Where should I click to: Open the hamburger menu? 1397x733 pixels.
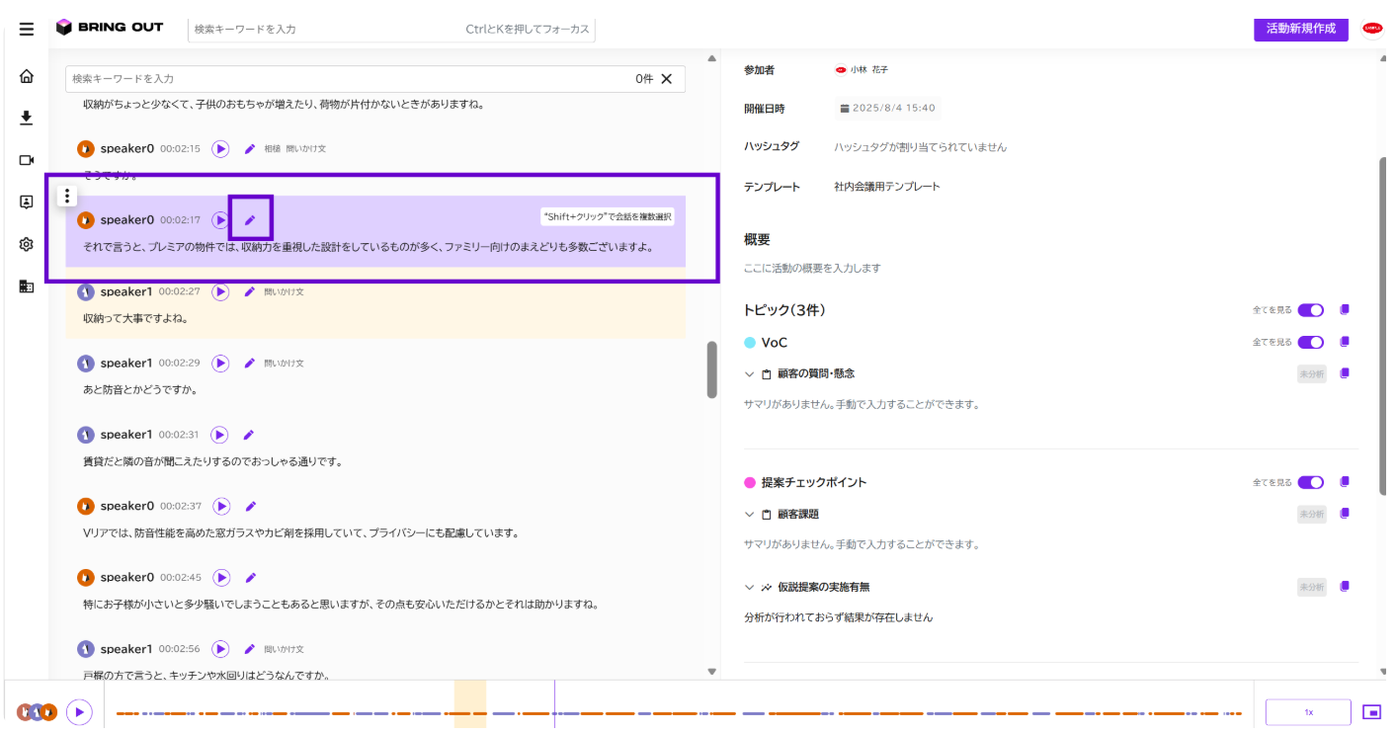pyautogui.click(x=27, y=29)
